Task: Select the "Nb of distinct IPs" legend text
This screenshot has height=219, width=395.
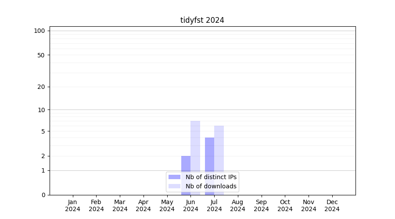Action: click(211, 177)
